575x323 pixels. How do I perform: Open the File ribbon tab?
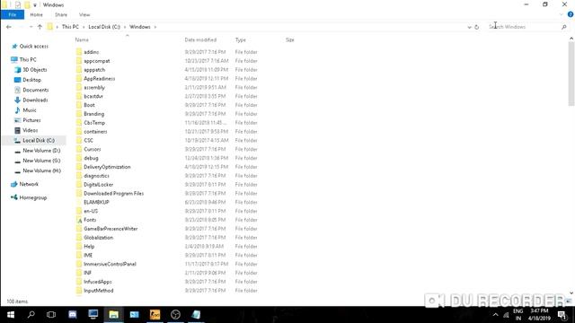pyautogui.click(x=12, y=14)
